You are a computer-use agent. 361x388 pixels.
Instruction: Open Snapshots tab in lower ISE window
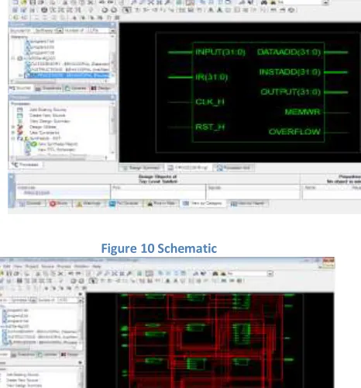pos(23,355)
